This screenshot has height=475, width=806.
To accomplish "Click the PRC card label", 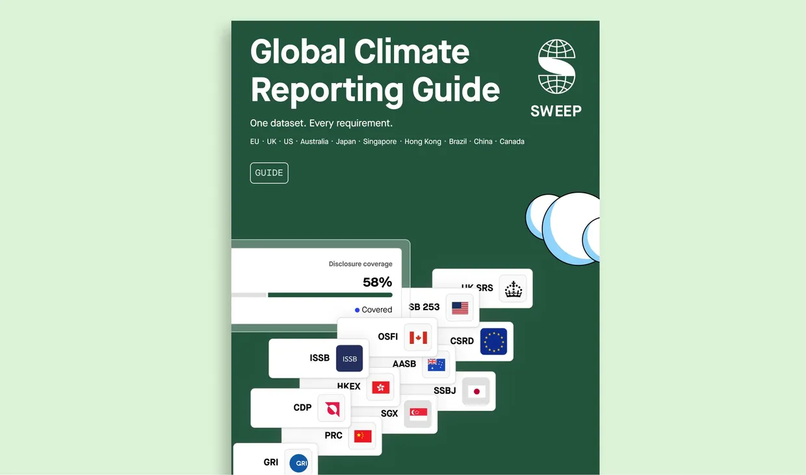I will (x=333, y=435).
